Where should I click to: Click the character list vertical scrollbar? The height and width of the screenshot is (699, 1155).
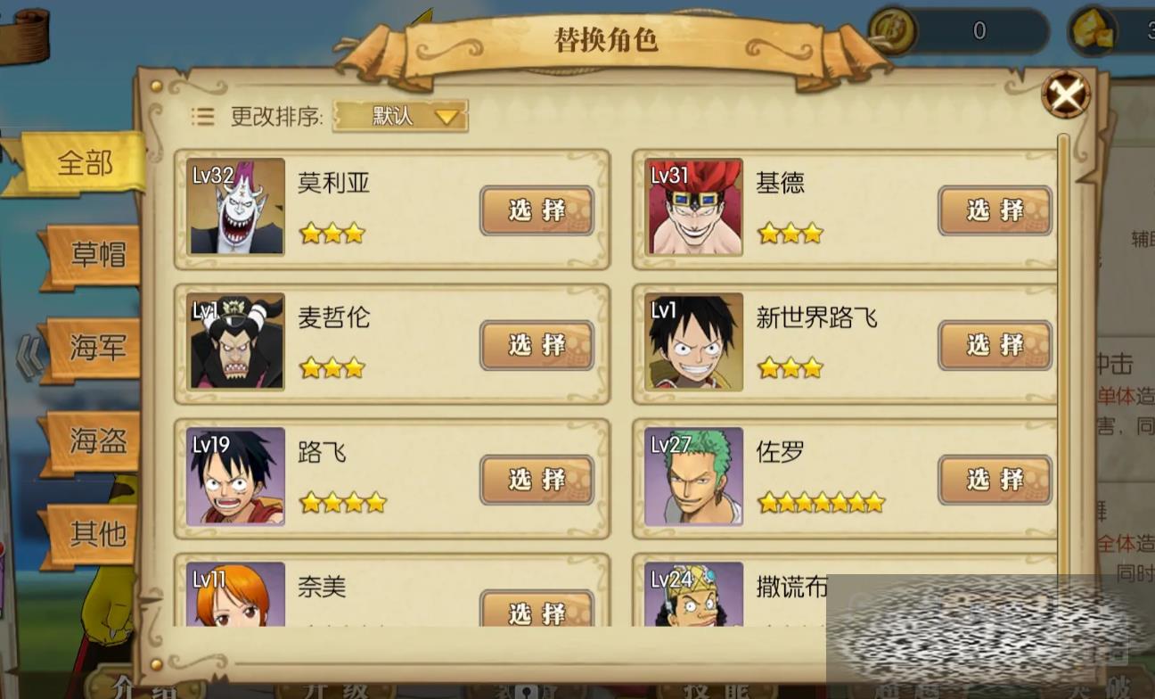coord(1062,357)
